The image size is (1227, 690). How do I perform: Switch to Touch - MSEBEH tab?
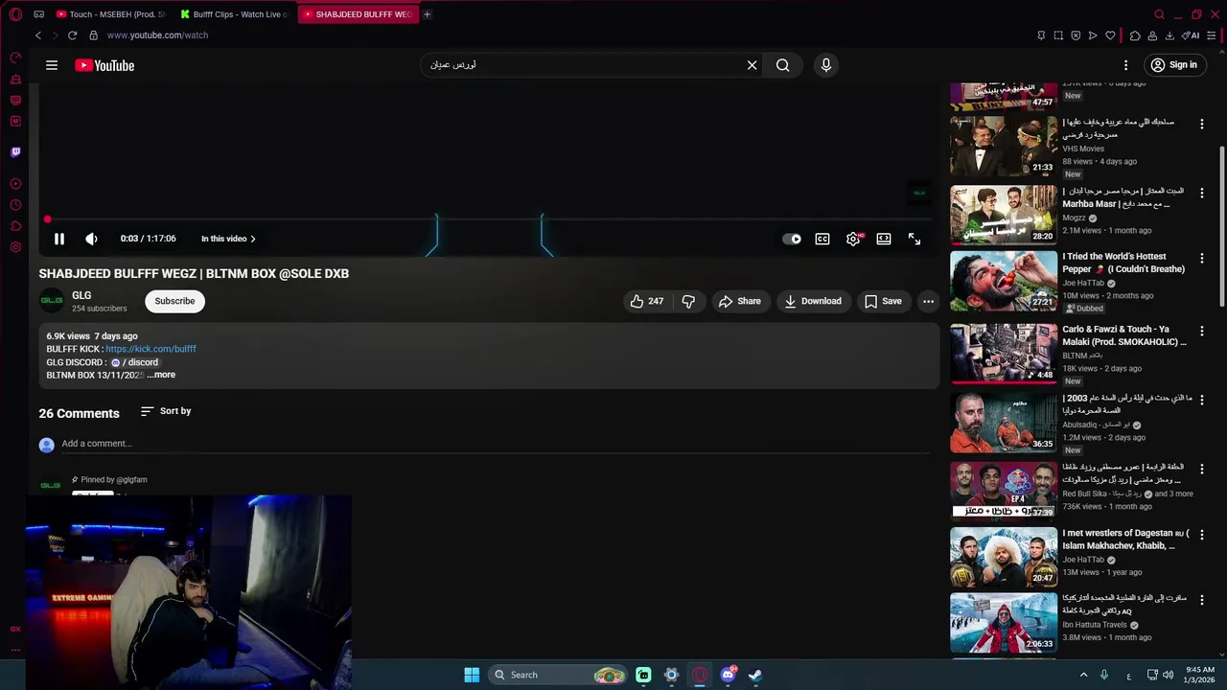click(109, 14)
